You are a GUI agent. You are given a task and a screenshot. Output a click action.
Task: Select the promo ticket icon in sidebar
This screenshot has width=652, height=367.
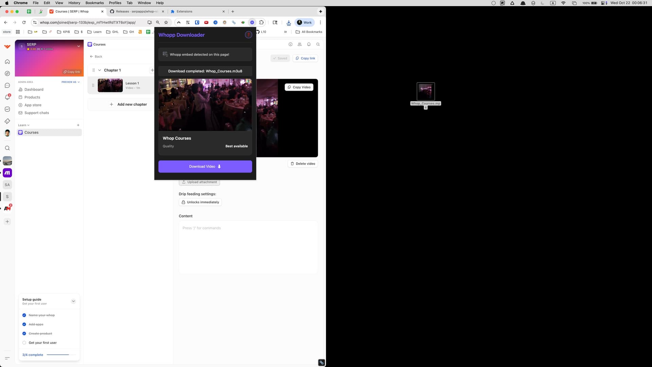(7, 121)
